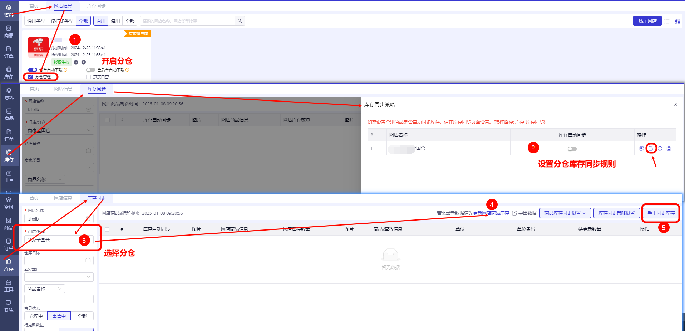685x331 pixels.
Task: Click the store search magnifier icon
Action: click(240, 21)
